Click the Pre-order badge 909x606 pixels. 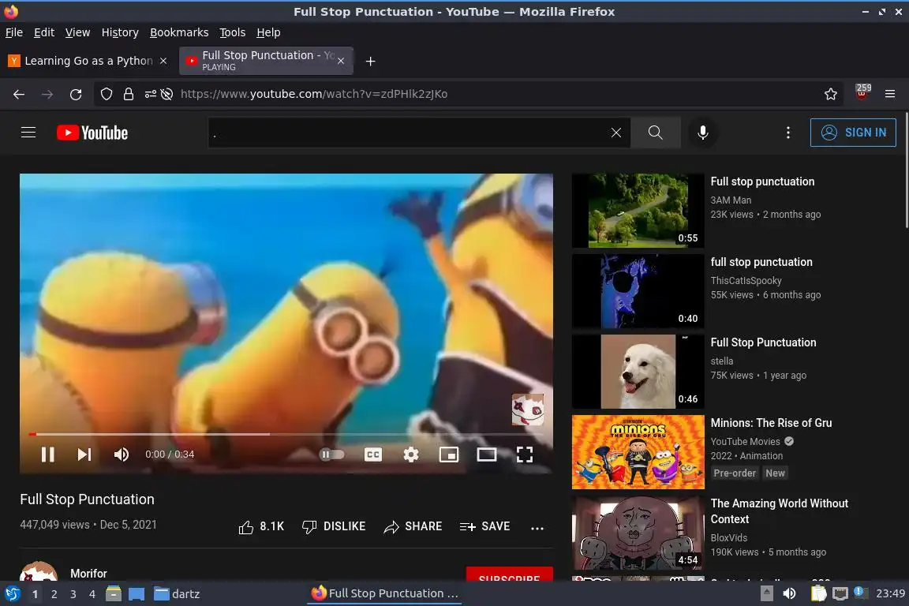(735, 473)
